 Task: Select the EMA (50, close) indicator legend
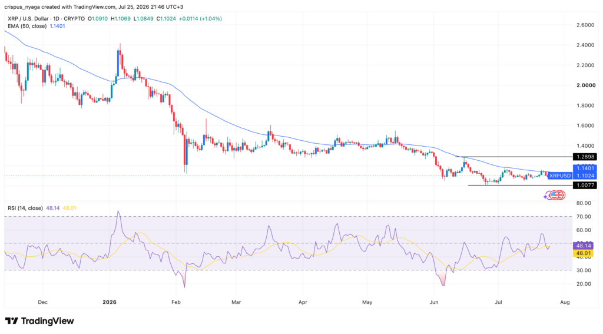[x=27, y=26]
